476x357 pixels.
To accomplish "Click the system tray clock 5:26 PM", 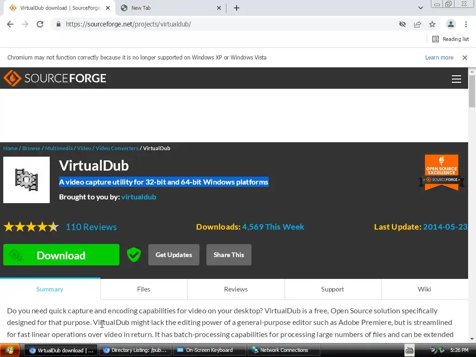I will 459,350.
